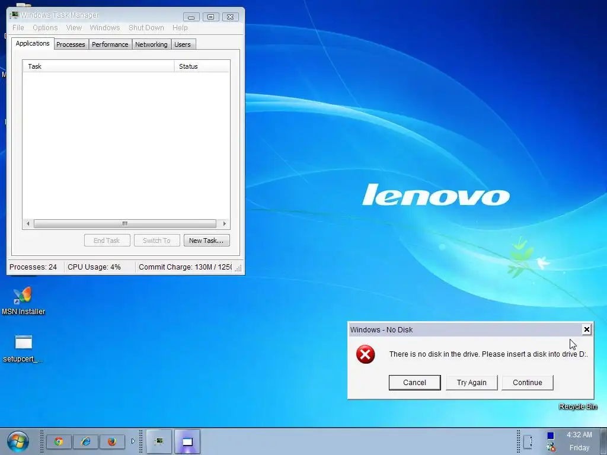The image size is (607, 455).
Task: Click the red error icon in No Disk dialog
Action: point(365,354)
